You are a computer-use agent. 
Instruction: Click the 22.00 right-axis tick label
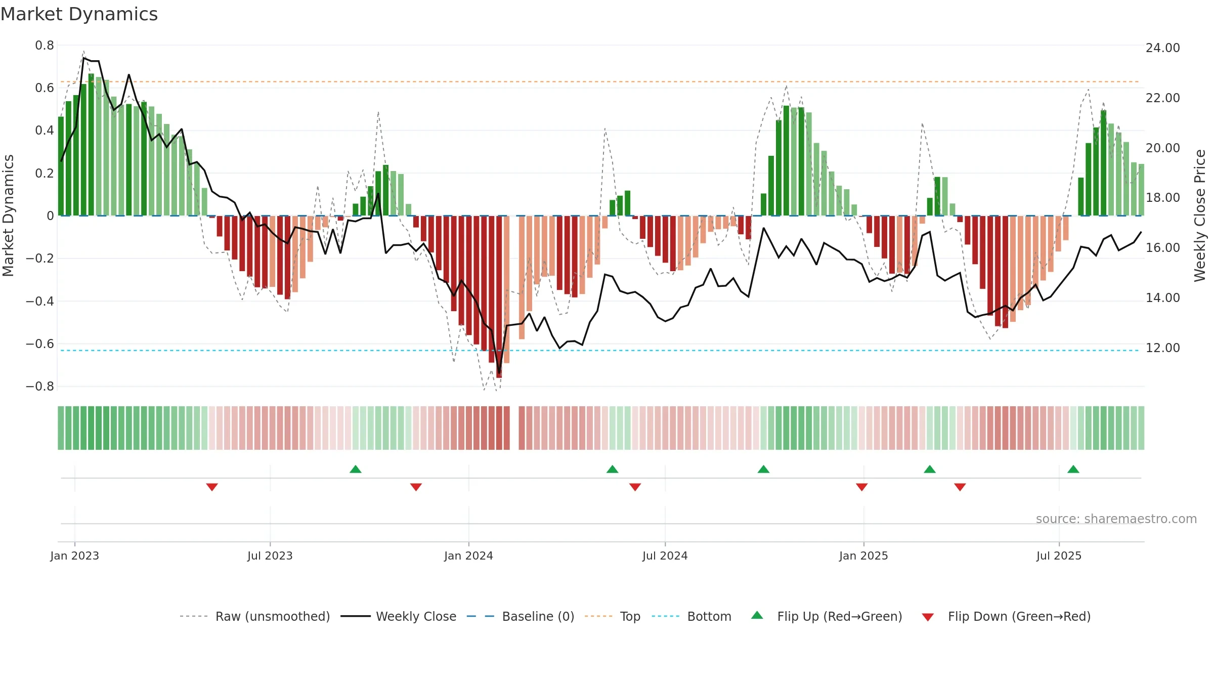coord(1163,98)
